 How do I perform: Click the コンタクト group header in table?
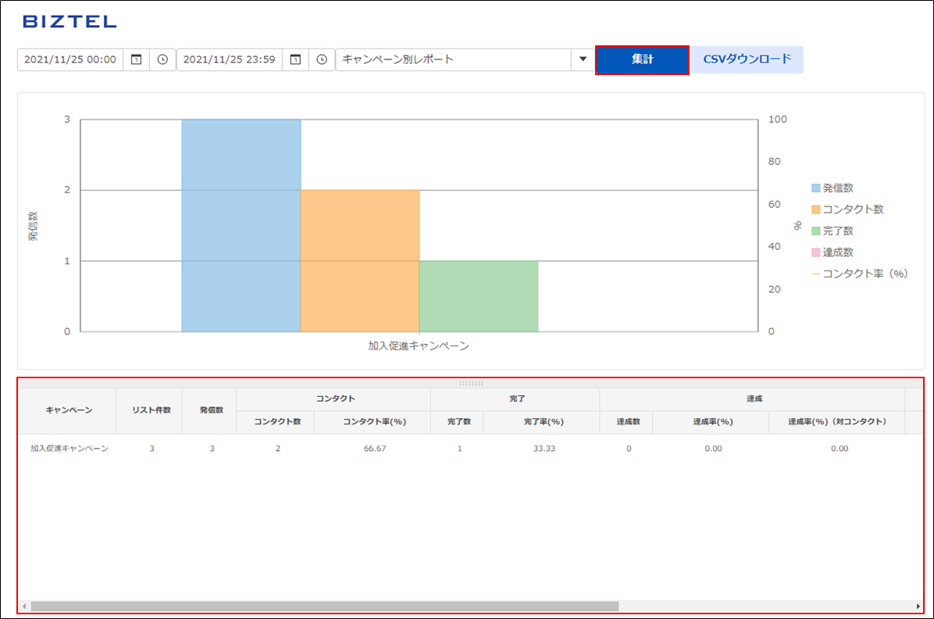(x=333, y=399)
